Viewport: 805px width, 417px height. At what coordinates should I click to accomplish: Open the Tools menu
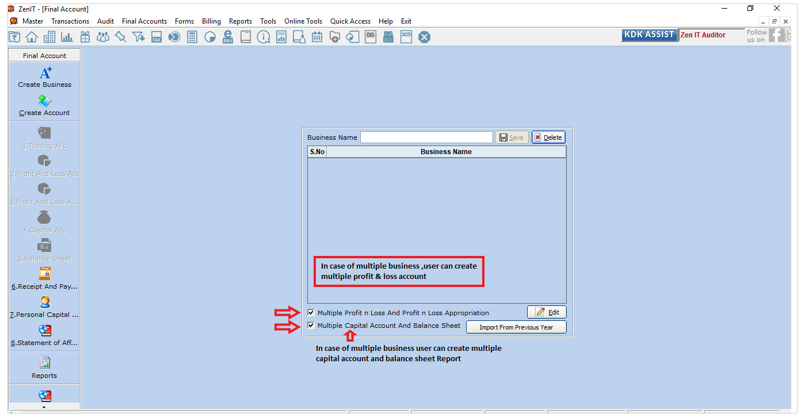[268, 21]
